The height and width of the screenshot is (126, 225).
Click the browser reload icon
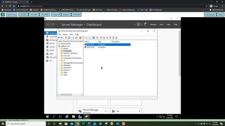(10, 6)
